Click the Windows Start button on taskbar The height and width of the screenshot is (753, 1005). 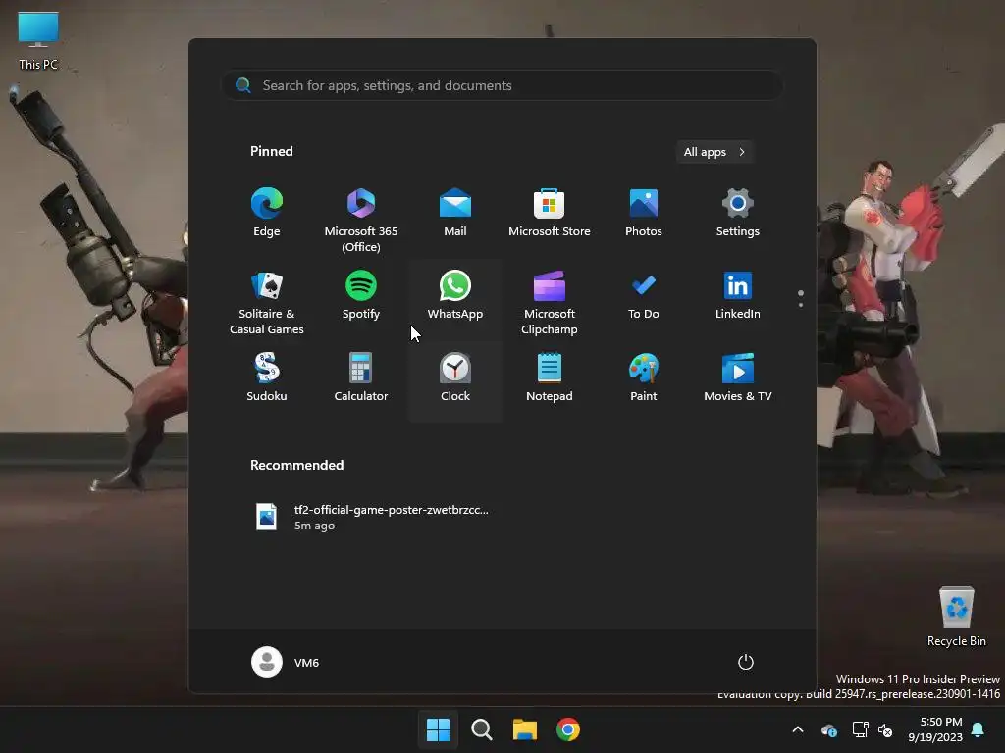(439, 729)
